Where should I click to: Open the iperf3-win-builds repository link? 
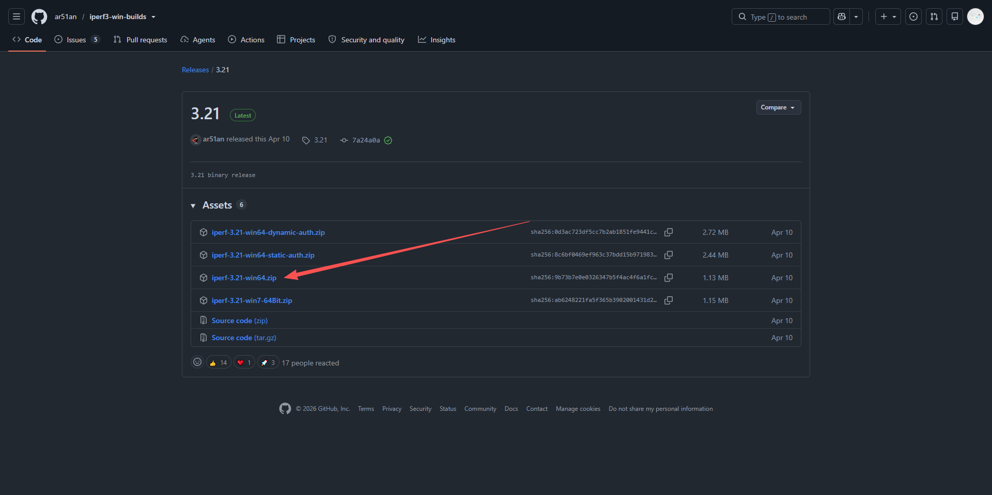point(118,17)
